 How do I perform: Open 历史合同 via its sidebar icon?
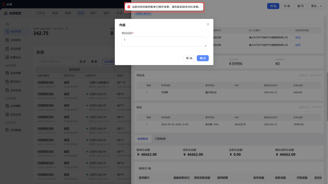pyautogui.click(x=7, y=115)
